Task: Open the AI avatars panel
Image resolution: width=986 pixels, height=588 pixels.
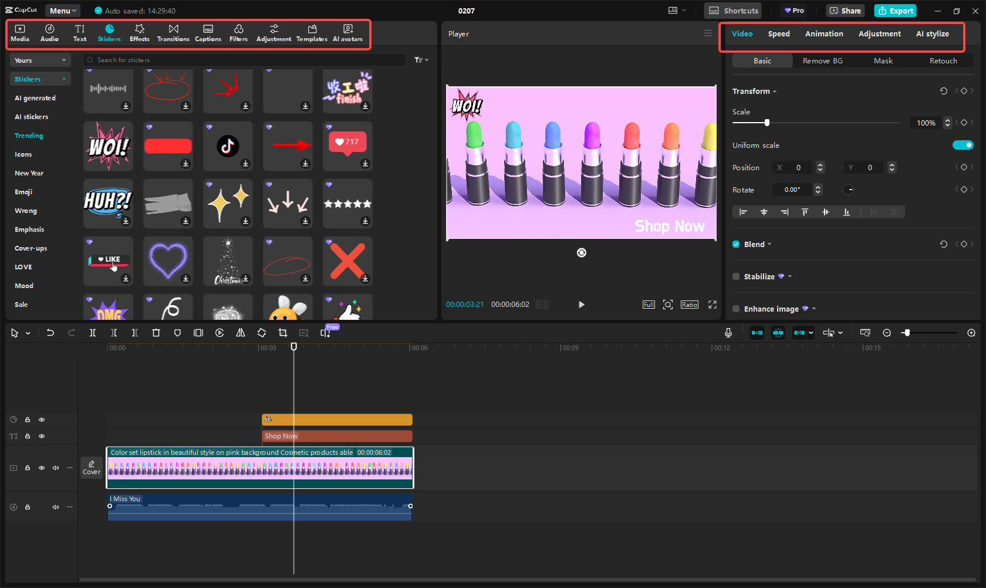Action: (347, 32)
